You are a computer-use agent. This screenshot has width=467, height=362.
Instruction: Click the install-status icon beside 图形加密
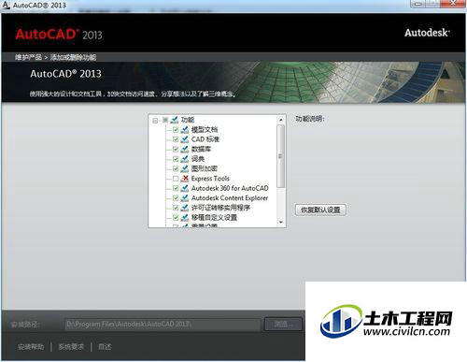(185, 168)
